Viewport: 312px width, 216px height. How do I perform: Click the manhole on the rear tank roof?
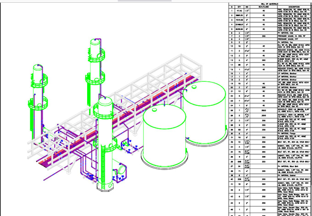pos(194,87)
